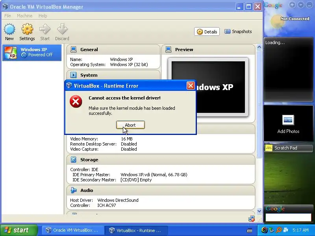Click the details pane scroll-down arrow
Screen dimensions: 315x236
point(259,211)
